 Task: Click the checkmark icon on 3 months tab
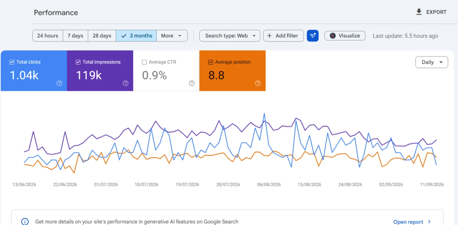pos(124,36)
